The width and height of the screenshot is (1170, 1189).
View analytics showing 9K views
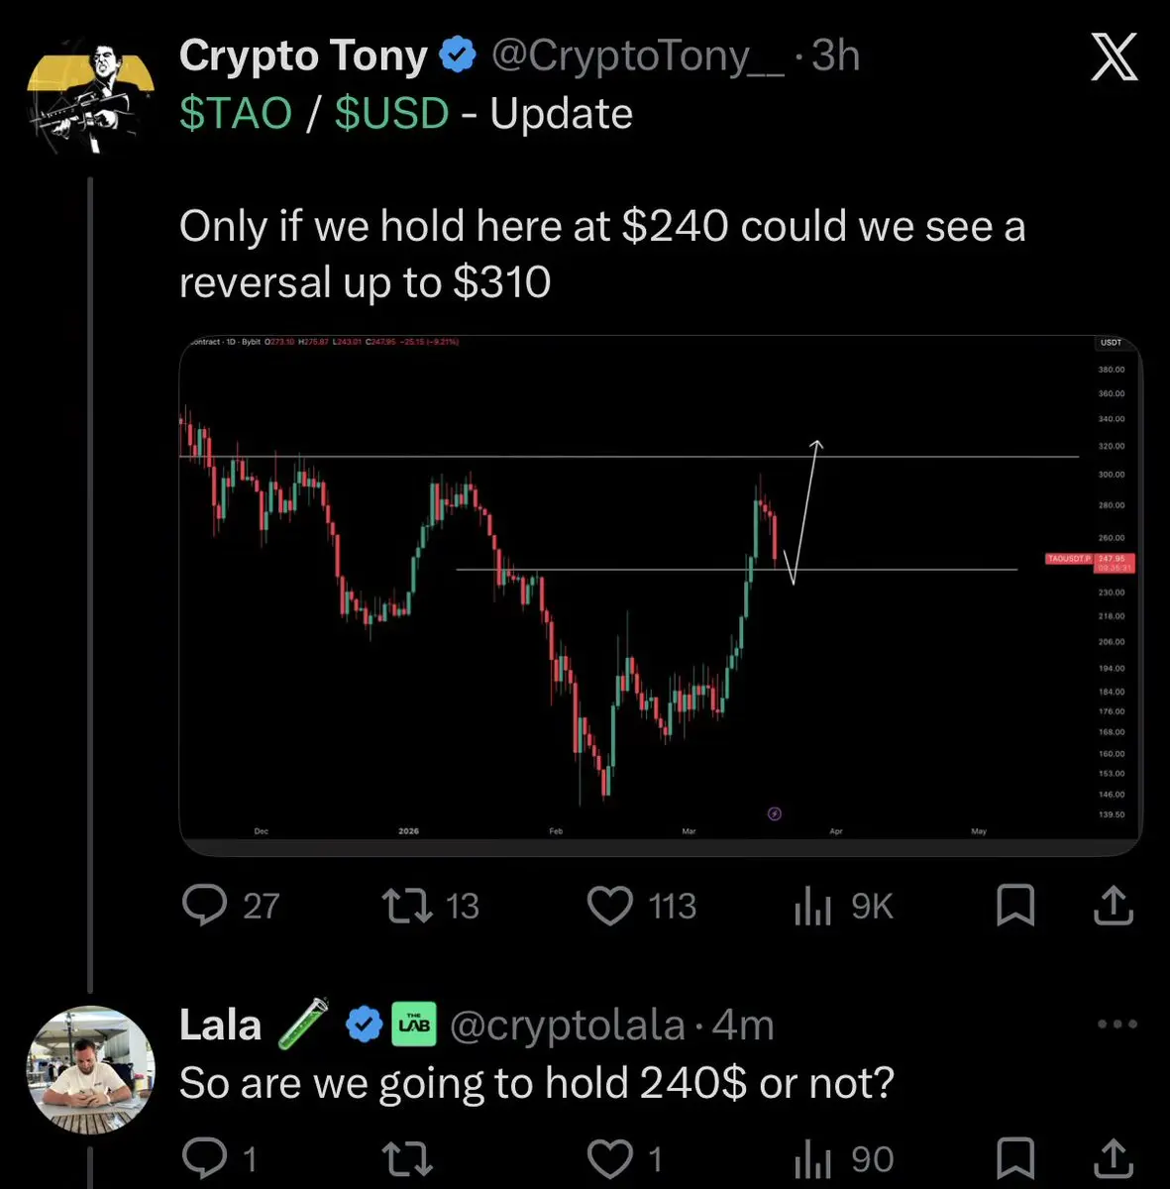pyautogui.click(x=843, y=906)
